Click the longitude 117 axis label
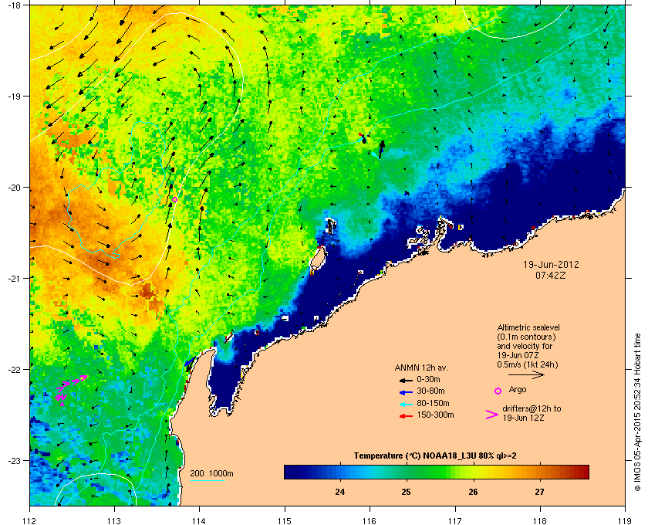 (455, 521)
